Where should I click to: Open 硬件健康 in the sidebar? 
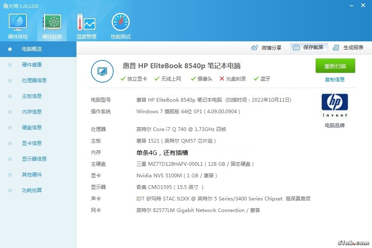(32, 65)
